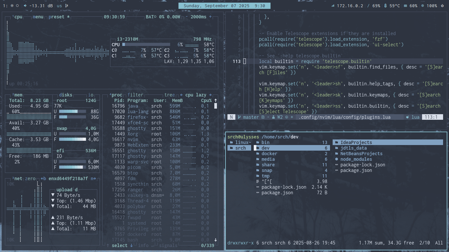Toggle the io mode in btop disks panel
The height and width of the screenshot is (252, 449).
91,95
